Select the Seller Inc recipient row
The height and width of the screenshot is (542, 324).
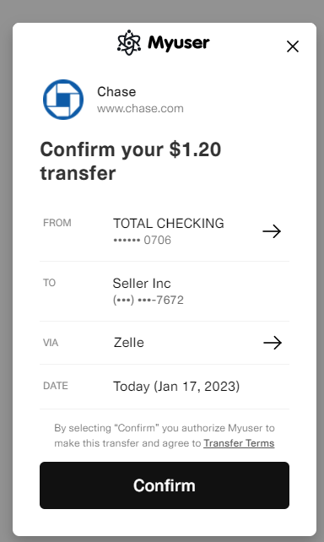click(x=165, y=291)
